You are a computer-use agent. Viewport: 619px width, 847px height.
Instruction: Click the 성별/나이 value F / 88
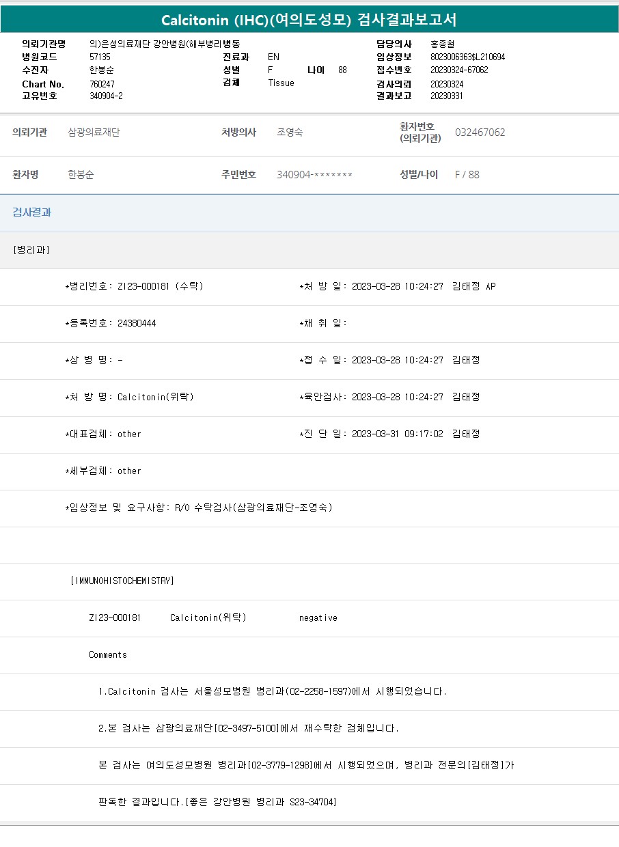coord(467,175)
